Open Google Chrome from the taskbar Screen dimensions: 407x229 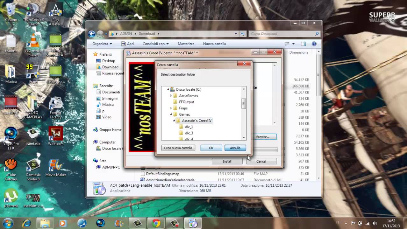(156, 223)
